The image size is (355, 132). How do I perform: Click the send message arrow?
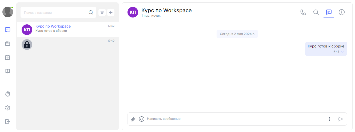coord(340,119)
